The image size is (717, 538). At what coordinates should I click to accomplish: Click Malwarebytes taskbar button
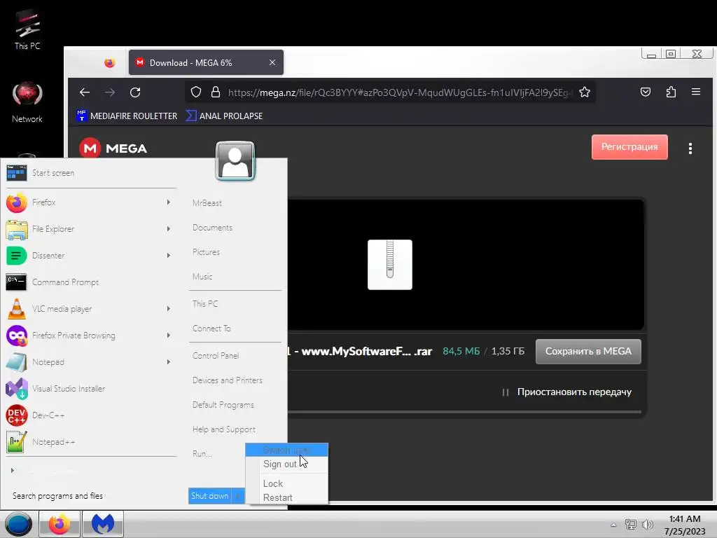click(x=103, y=524)
